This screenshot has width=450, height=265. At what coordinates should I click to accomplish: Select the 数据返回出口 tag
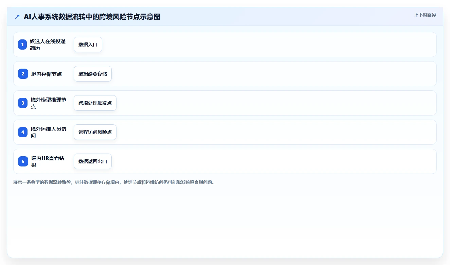click(93, 161)
